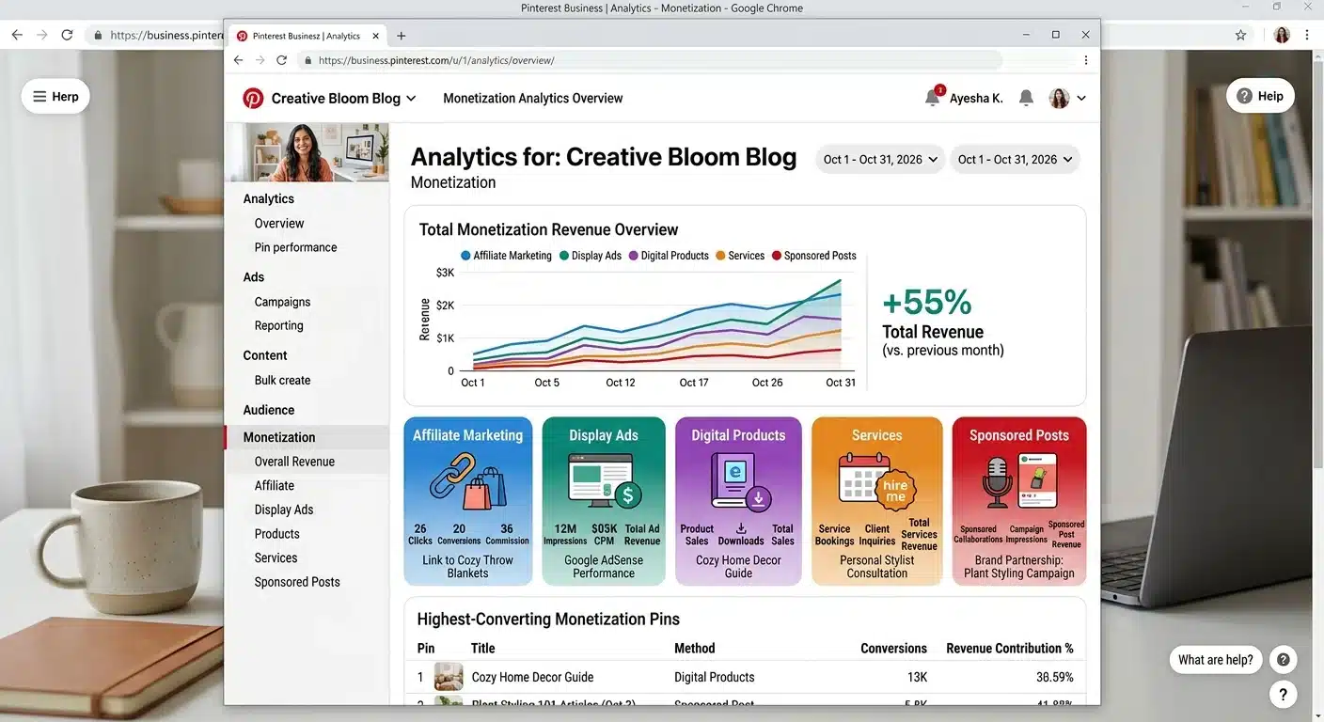Click the sidebar profile photo of the woman
1324x722 pixels.
click(x=309, y=152)
